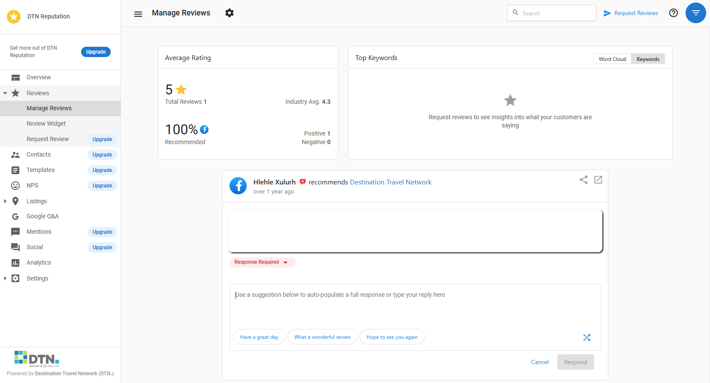This screenshot has height=383, width=710.
Task: Click Upgrade next to NPS
Action: pyautogui.click(x=102, y=186)
